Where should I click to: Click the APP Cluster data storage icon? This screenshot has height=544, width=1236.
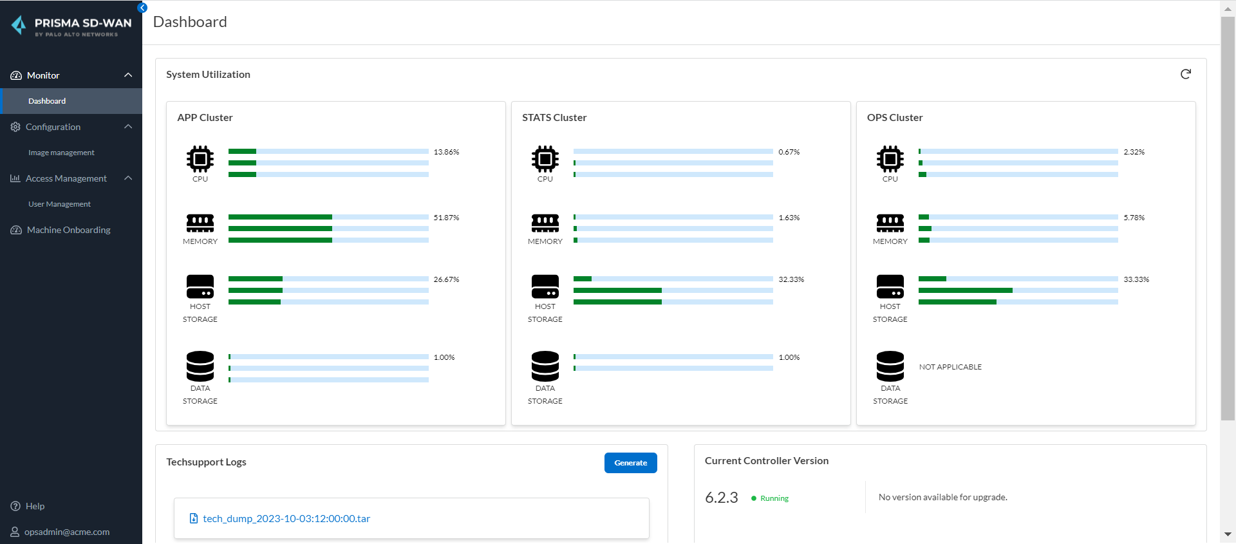coord(200,366)
